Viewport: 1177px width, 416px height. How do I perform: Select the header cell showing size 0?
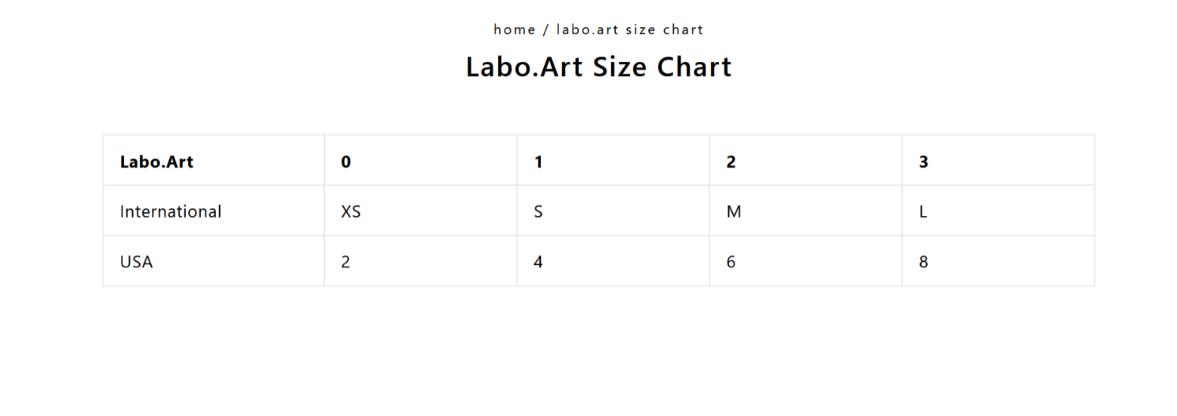tap(346, 162)
